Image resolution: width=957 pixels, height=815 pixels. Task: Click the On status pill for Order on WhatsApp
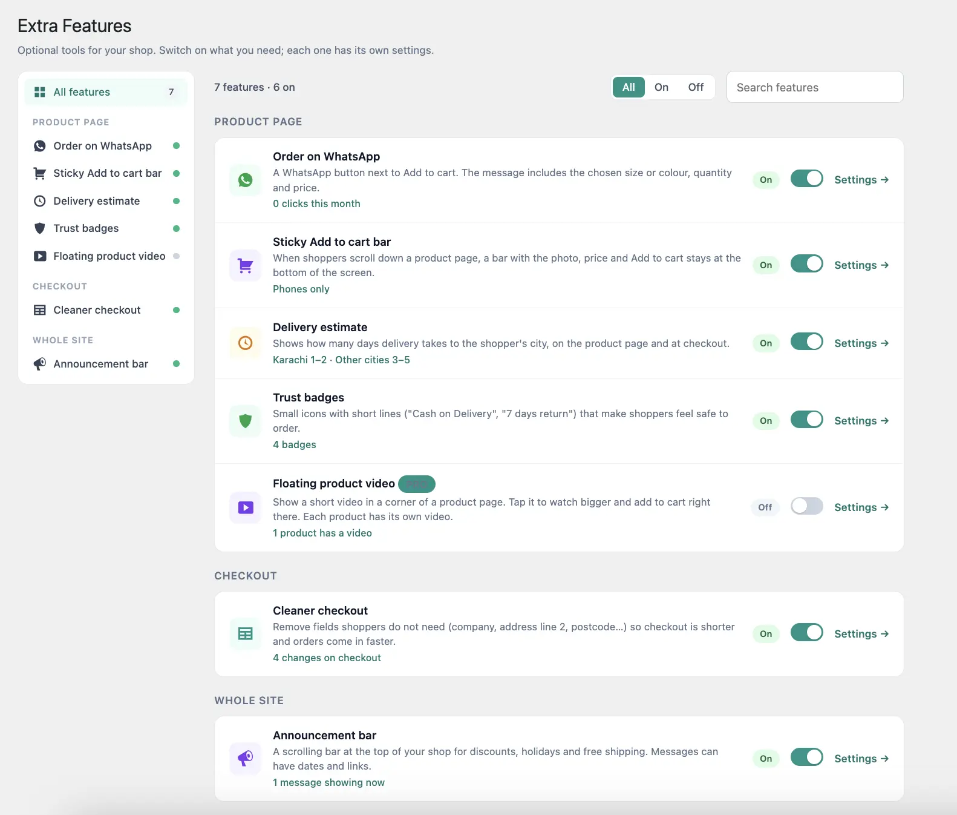click(766, 180)
